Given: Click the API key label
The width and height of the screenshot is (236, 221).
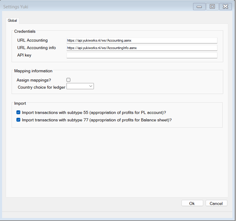Looking at the screenshot, I should pyautogui.click(x=24, y=55).
